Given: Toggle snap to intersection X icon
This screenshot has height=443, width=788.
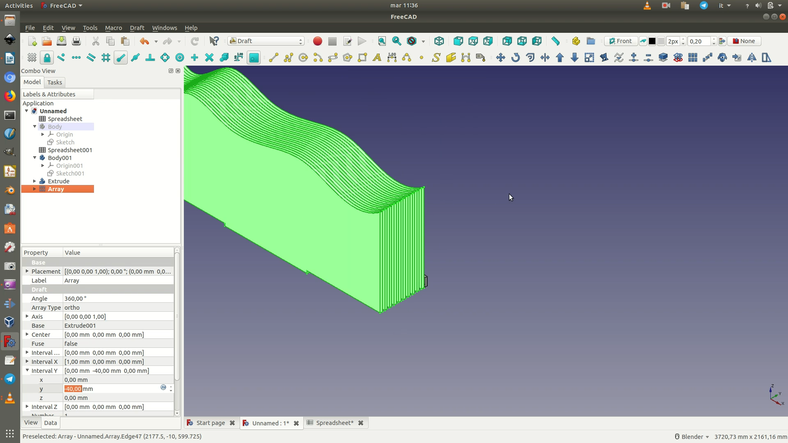Looking at the screenshot, I should coord(209,57).
